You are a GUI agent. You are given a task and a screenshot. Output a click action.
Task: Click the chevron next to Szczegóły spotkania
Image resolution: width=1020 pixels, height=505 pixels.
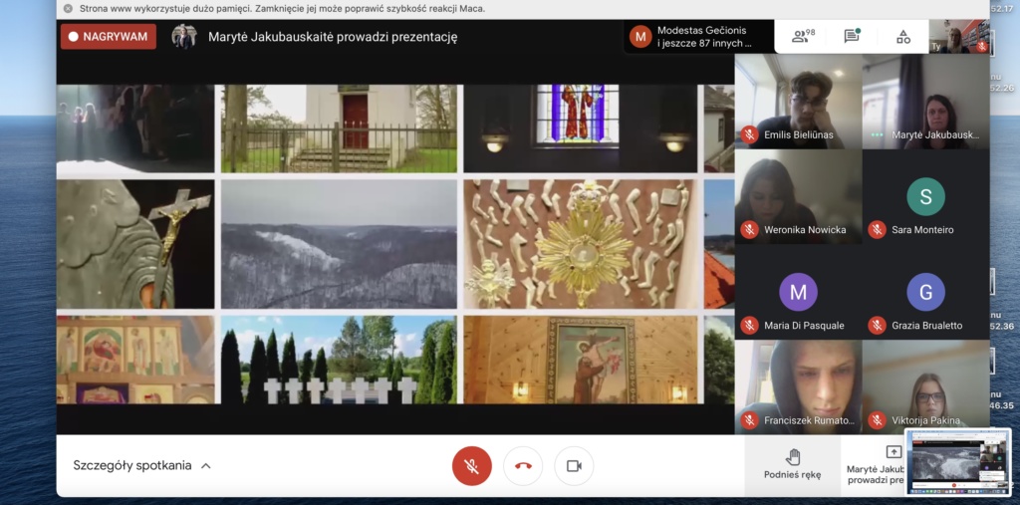point(206,465)
